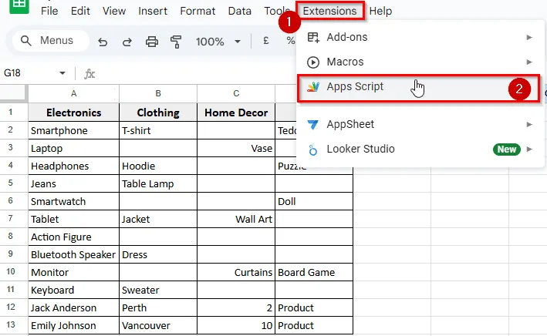Viewport: 547px width, 336px height.
Task: Select the Action Figure cell
Action: tap(73, 237)
